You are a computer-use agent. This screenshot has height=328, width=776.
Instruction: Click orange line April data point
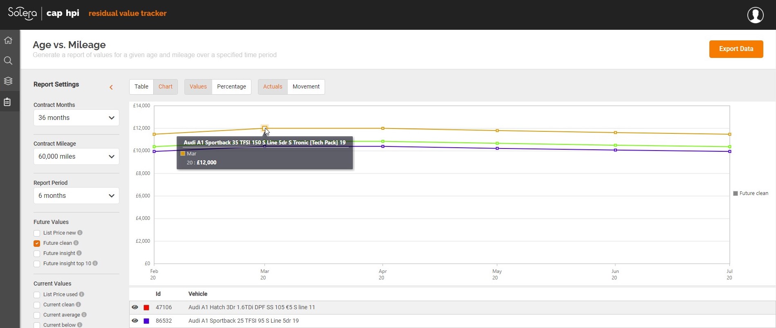(x=383, y=128)
